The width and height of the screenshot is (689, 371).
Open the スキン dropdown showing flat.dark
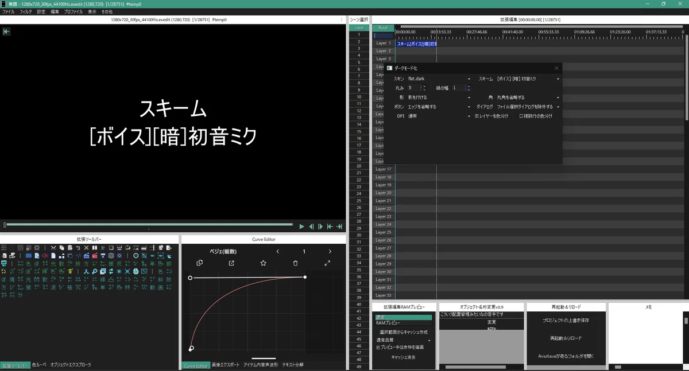(x=439, y=79)
